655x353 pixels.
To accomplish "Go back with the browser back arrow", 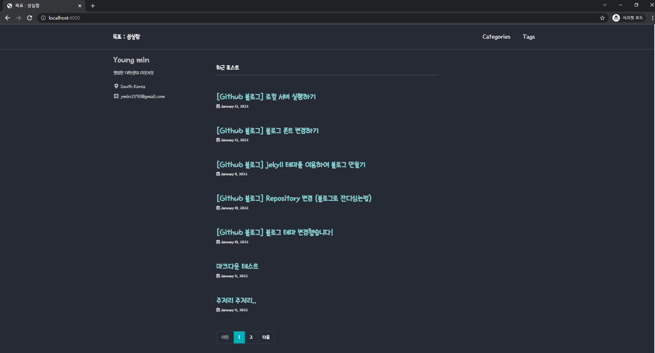I will pos(8,18).
